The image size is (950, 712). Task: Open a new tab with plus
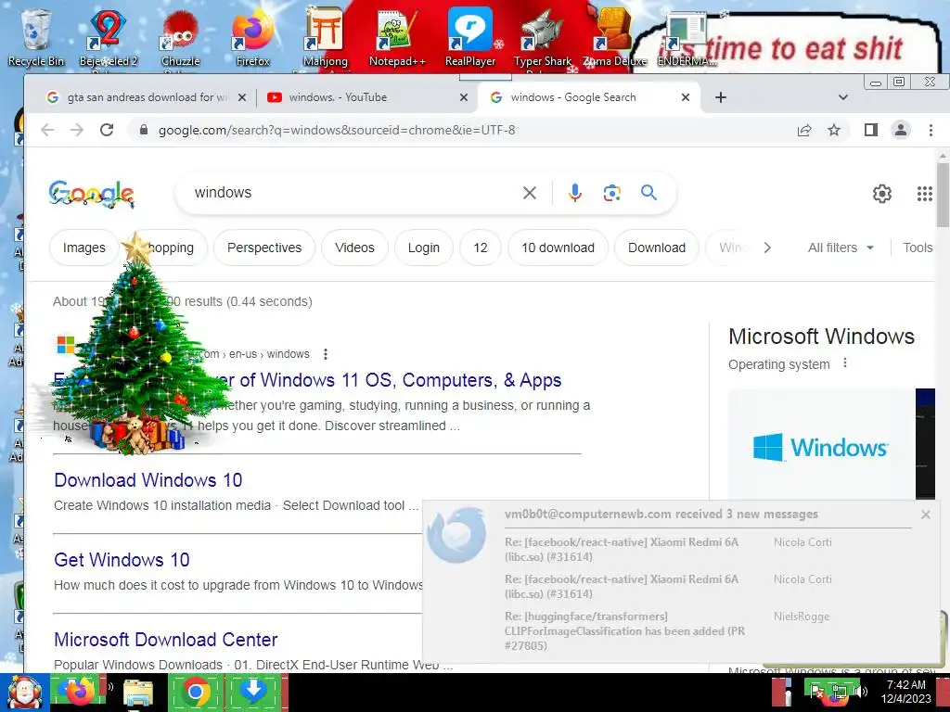tap(720, 97)
